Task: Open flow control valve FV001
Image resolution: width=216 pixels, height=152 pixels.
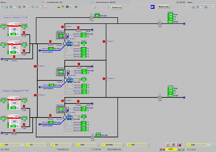Action: (159, 23)
